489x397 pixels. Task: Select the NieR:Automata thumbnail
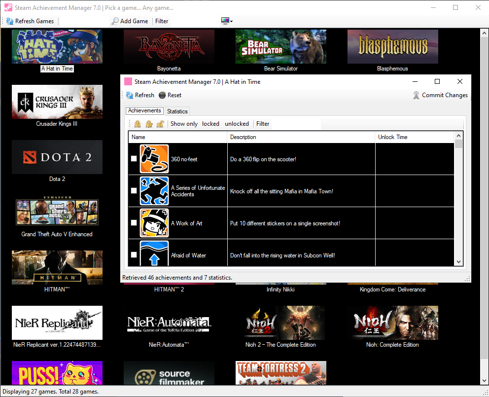169,323
